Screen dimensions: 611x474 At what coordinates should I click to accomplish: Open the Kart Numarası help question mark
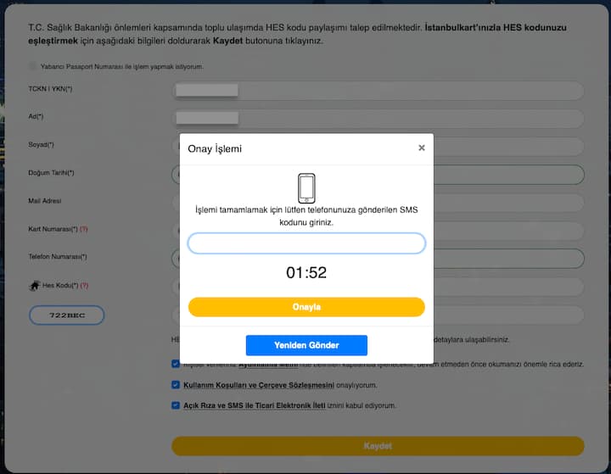(84, 229)
